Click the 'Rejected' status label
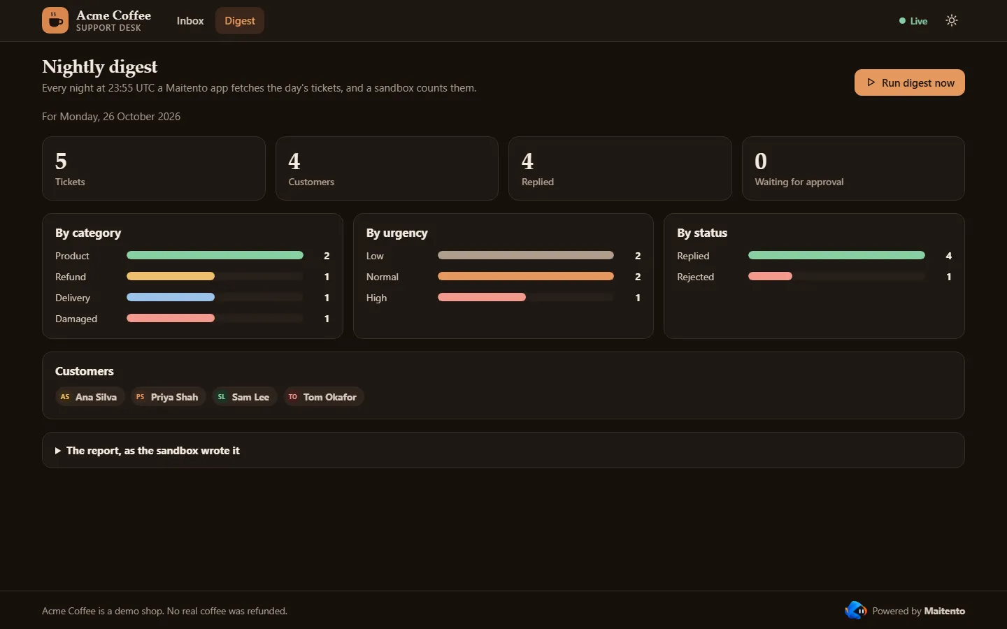The width and height of the screenshot is (1007, 629). 695,277
